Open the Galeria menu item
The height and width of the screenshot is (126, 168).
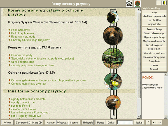(154, 65)
